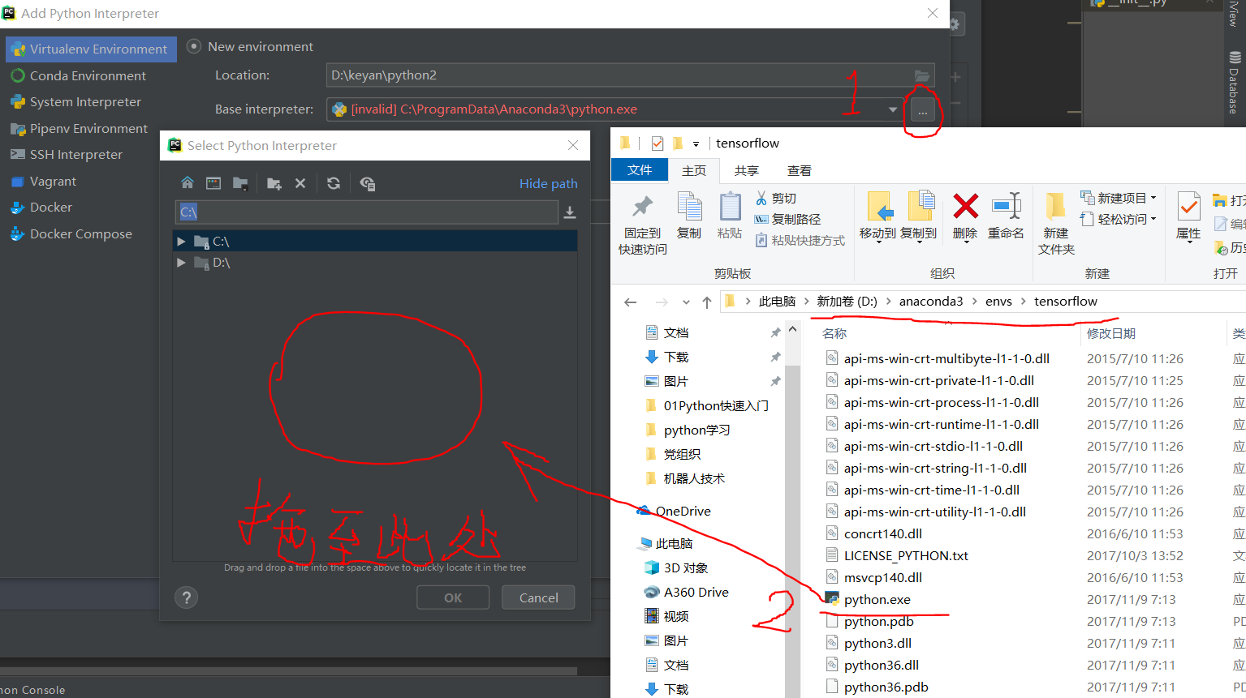Viewport: 1246px width, 698px height.
Task: Click 新加卷 (D:) in Explorer address bar
Action: (x=847, y=302)
